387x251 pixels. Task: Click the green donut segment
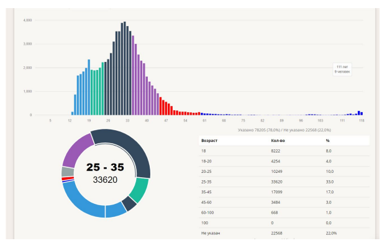click(139, 190)
